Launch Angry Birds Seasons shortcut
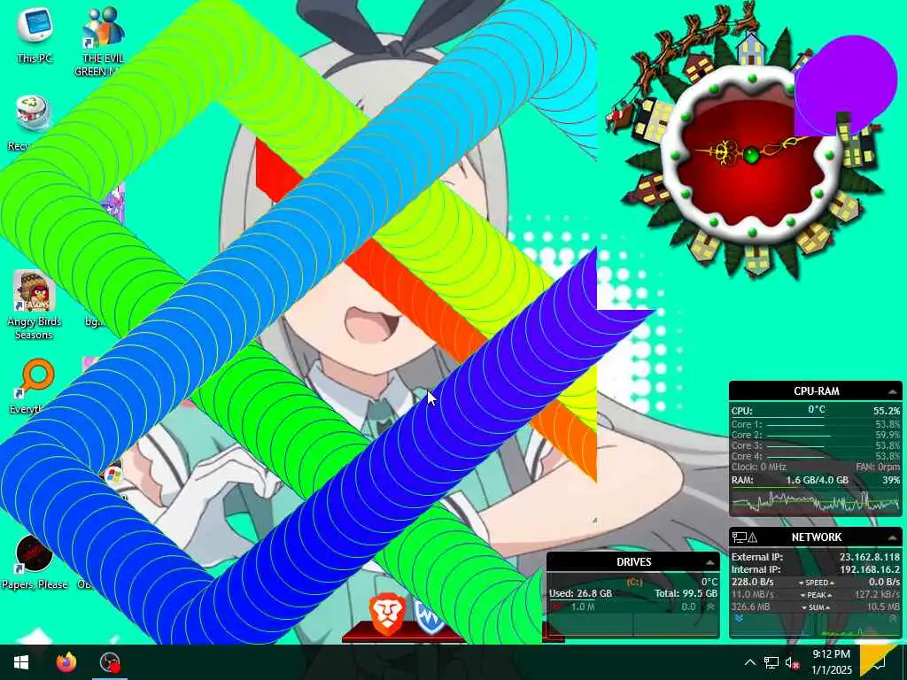Screen dimensions: 907x680 34,305
